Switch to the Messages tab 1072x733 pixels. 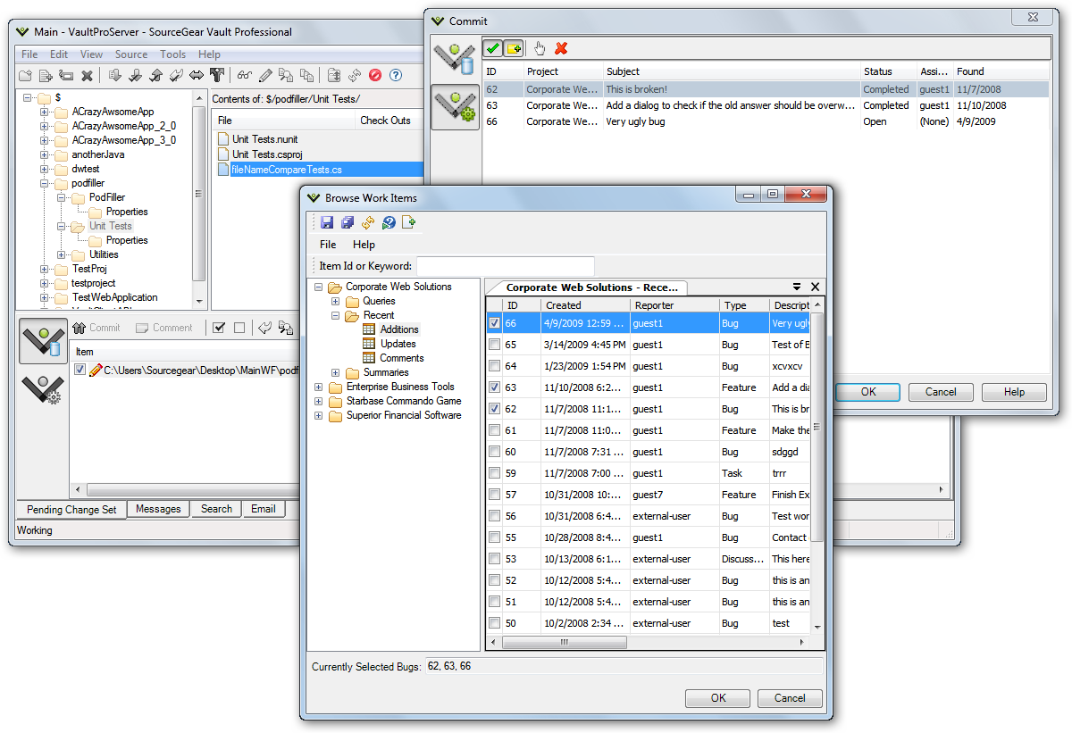(x=159, y=509)
